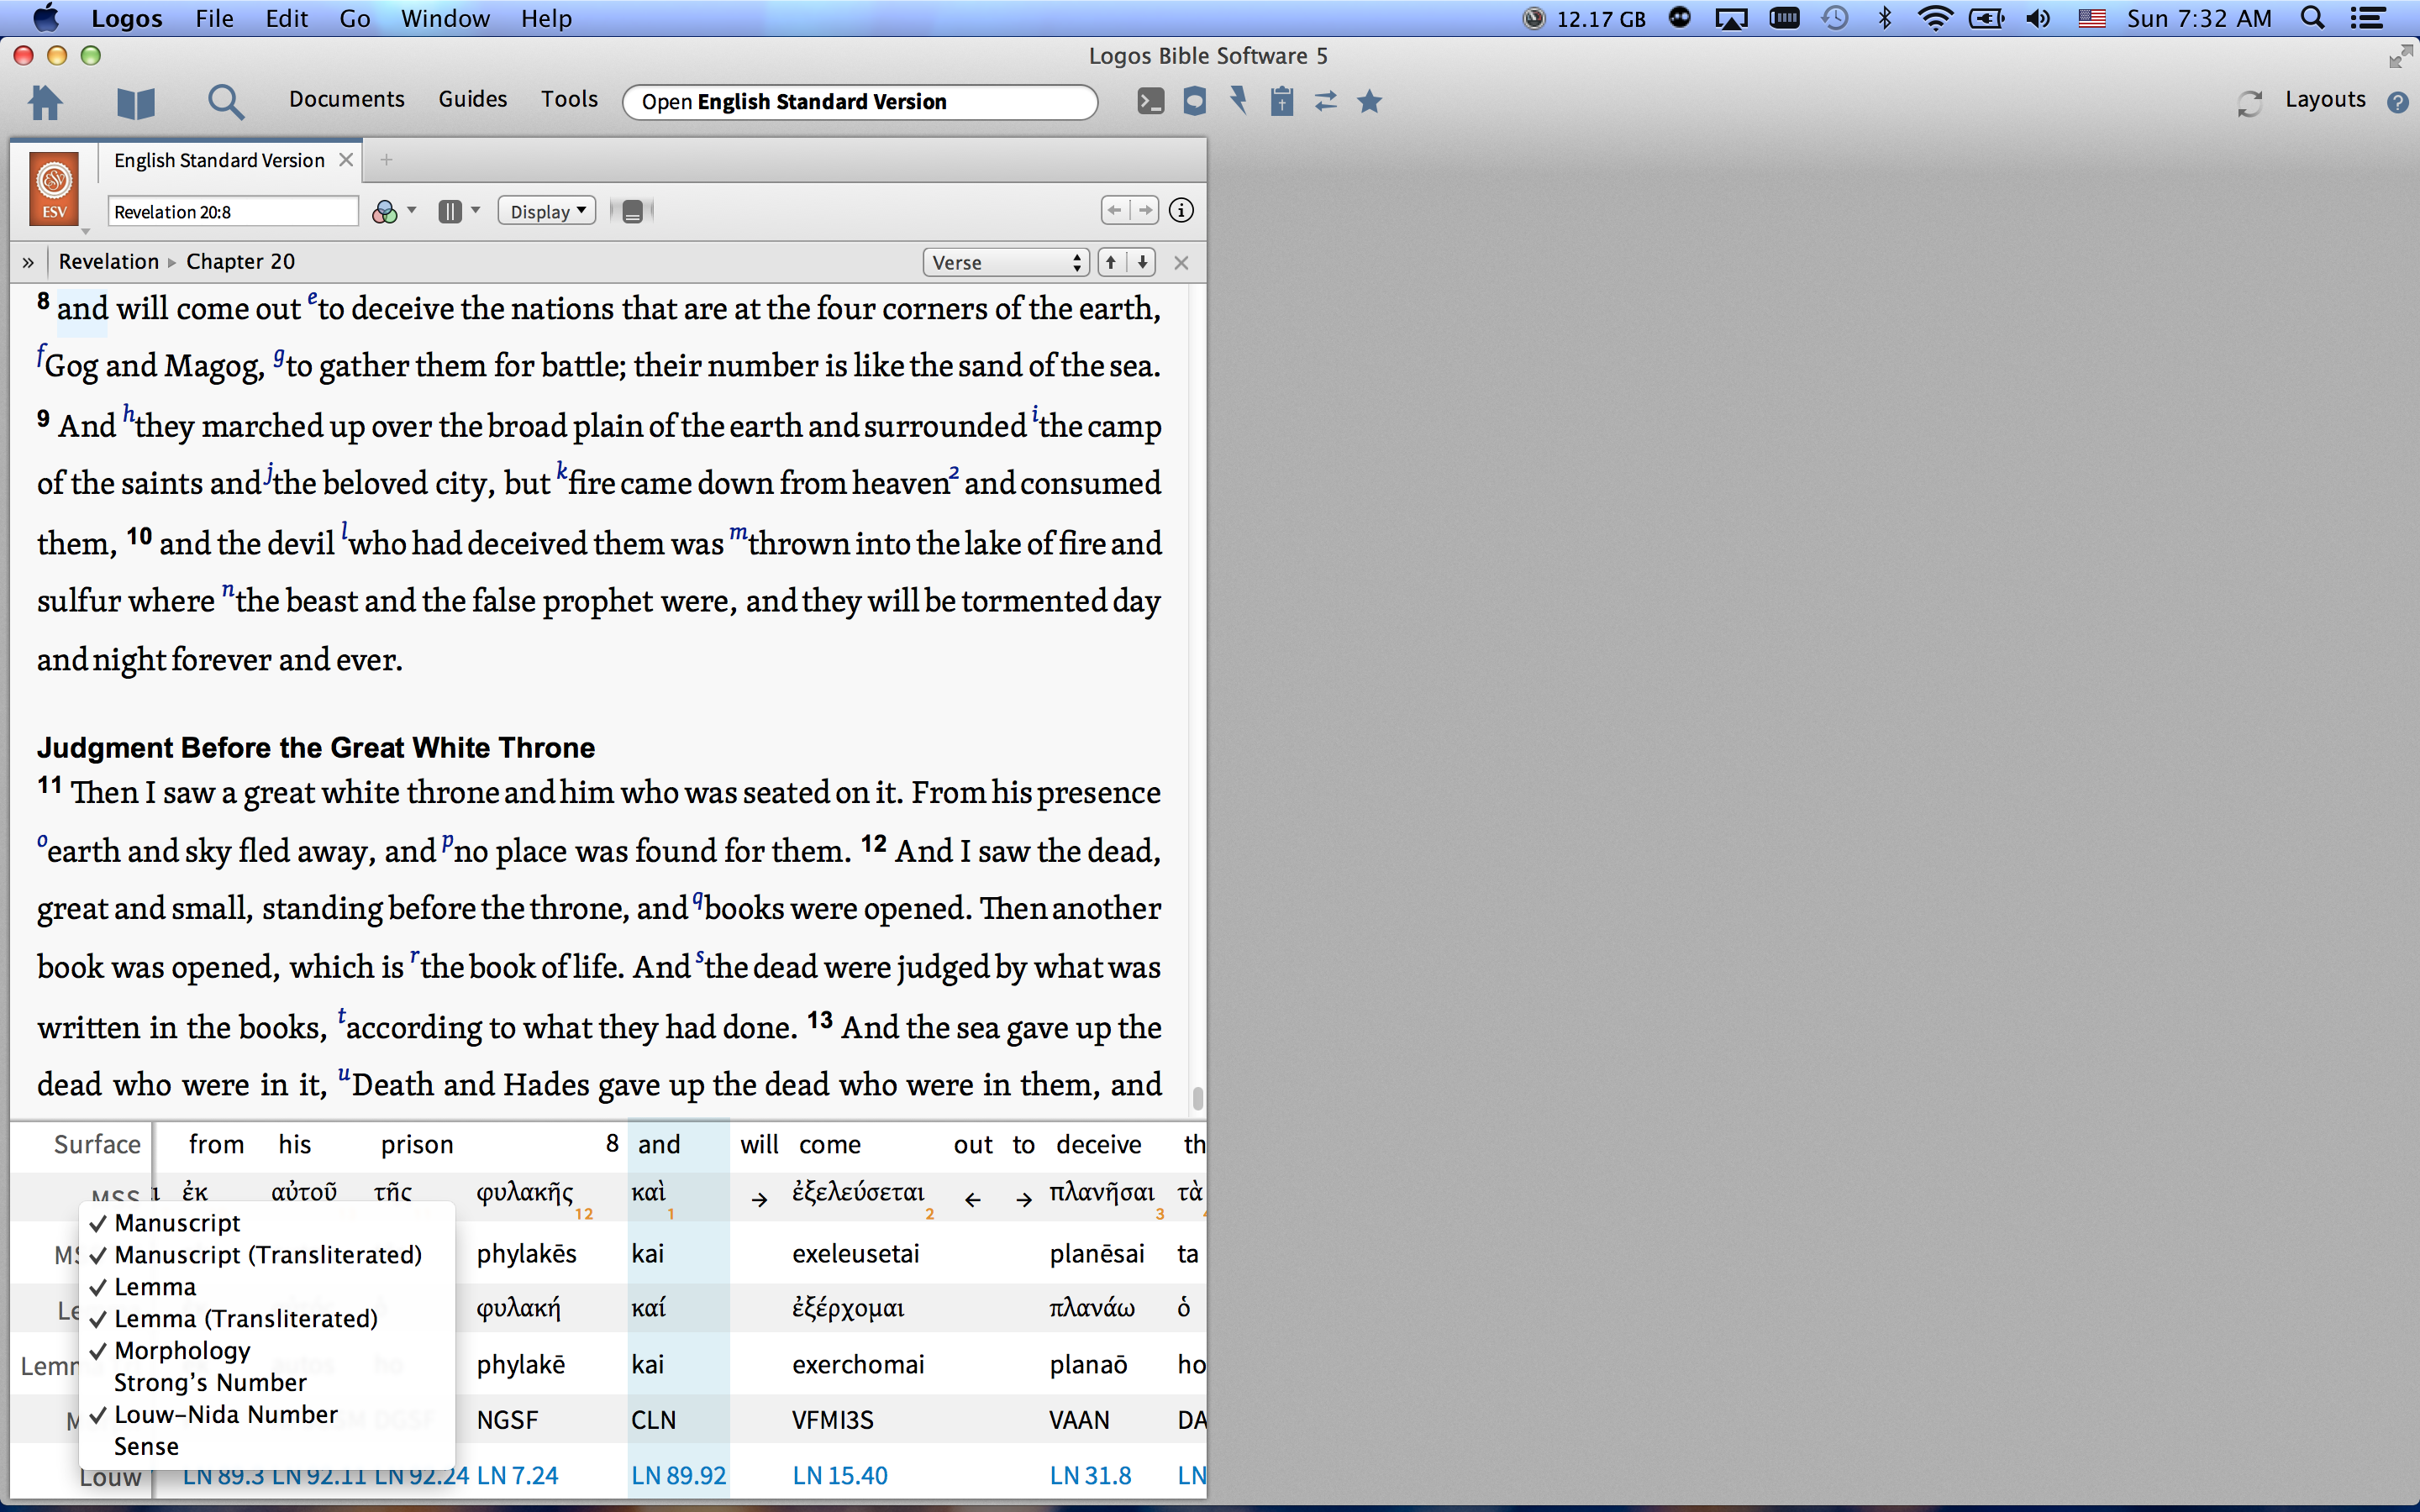Click the Revelation 20:8 reference box
The height and width of the screenshot is (1512, 2420).
click(x=232, y=211)
